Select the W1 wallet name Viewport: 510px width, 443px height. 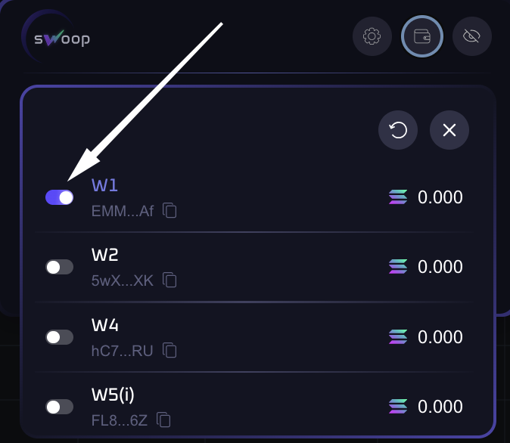click(105, 185)
